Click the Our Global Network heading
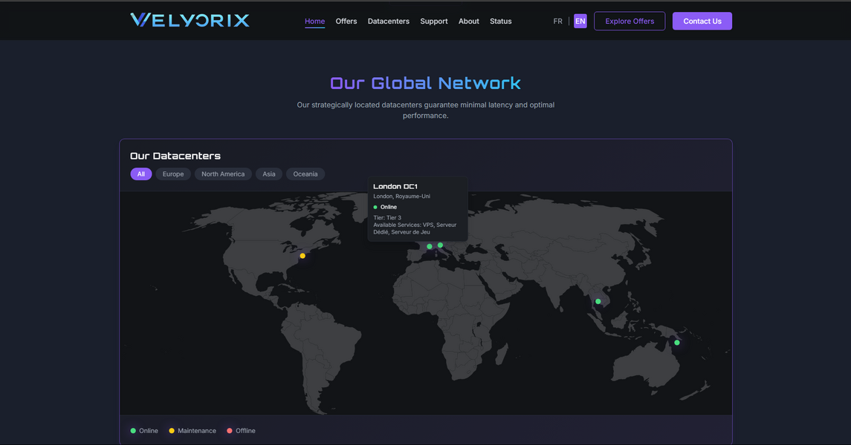The height and width of the screenshot is (445, 851). [425, 83]
